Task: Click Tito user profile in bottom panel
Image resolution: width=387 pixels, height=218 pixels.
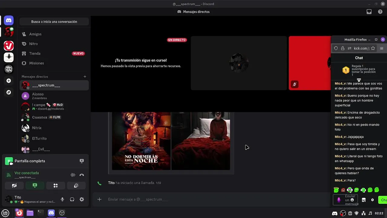Action: (30, 199)
